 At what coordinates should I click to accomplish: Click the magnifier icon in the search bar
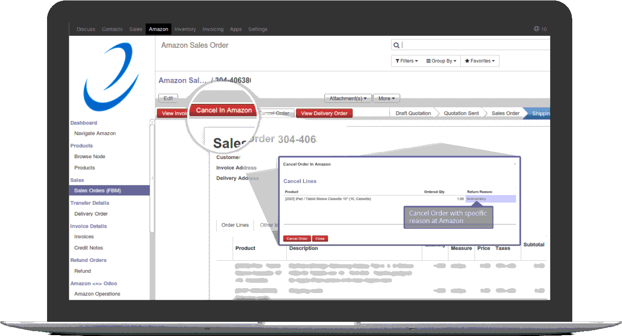[x=396, y=45]
